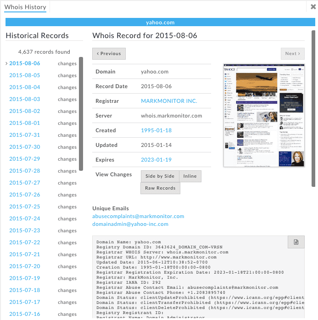Select the 2015-08-04 historical record
318x320 pixels.
(x=25, y=87)
